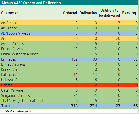
Task: Select Air Accord ordered value 3
Action: coord(77,23)
